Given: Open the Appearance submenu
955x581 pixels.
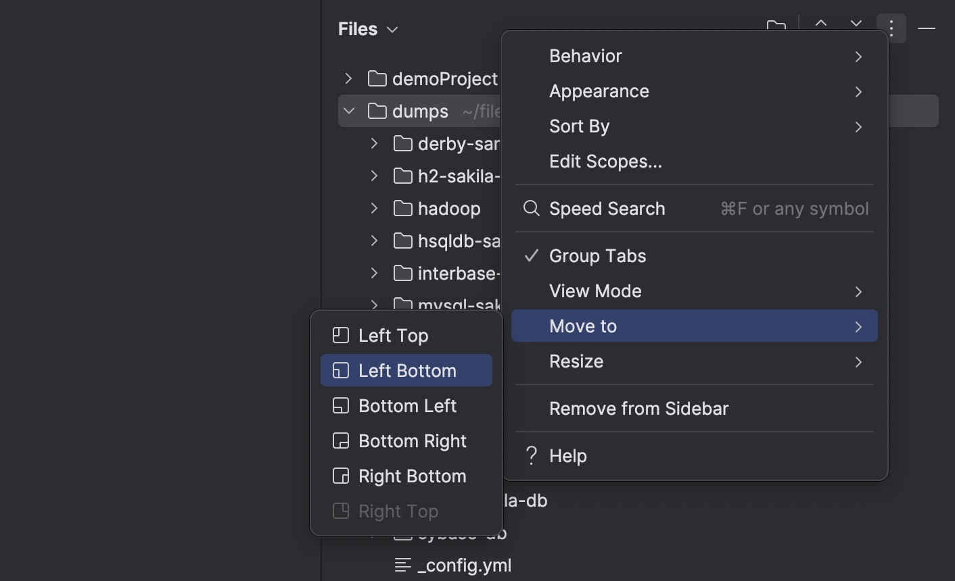Looking at the screenshot, I should click(599, 91).
